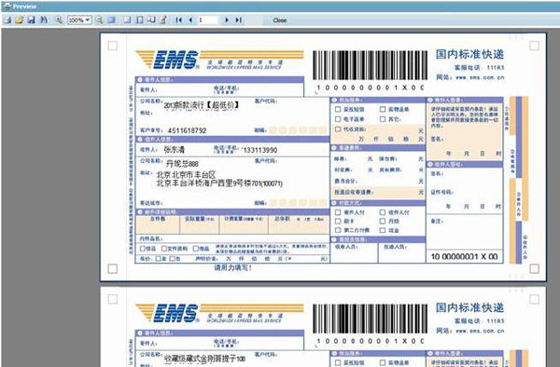Tick checkbox at top-left corner of first waybill

click(113, 46)
